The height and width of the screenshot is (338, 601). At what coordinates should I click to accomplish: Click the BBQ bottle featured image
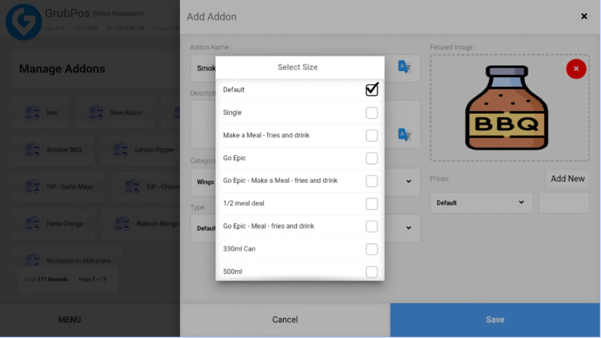[506, 108]
